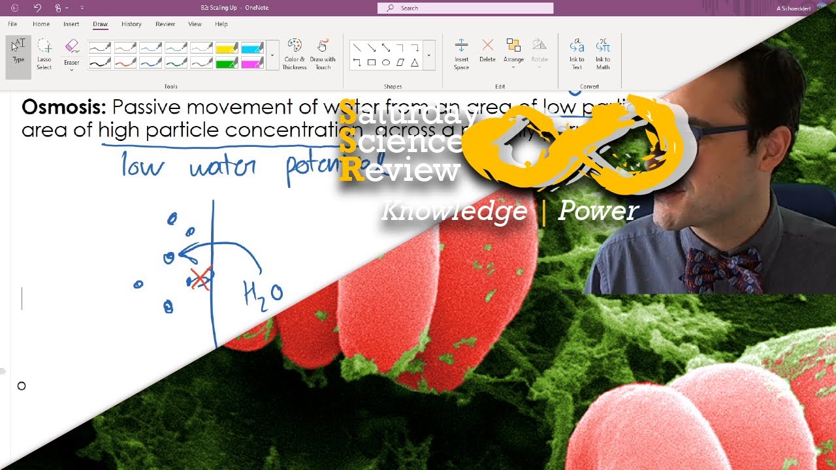The height and width of the screenshot is (470, 836).
Task: Select the yellow highlighter
Action: coord(227,48)
